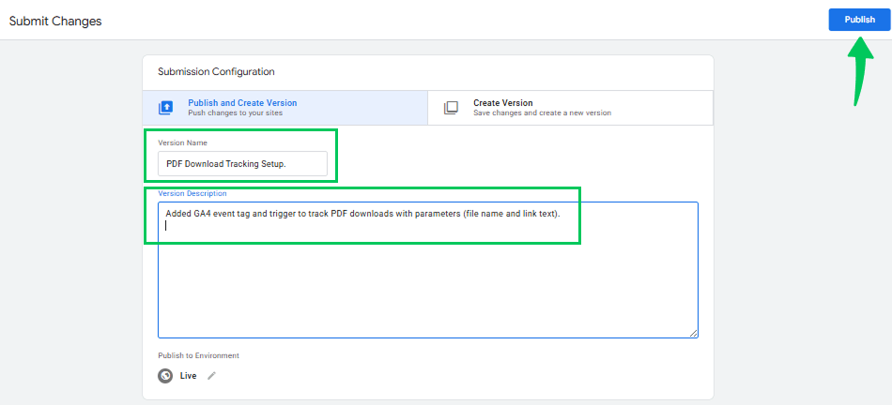Click inside the Version Description text area
This screenshot has width=892, height=405.
coord(428,270)
